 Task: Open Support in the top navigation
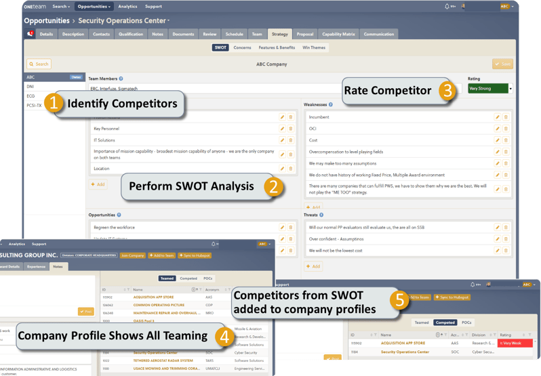[153, 6]
